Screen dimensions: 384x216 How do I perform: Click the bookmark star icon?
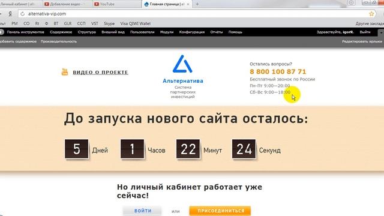tap(371, 14)
